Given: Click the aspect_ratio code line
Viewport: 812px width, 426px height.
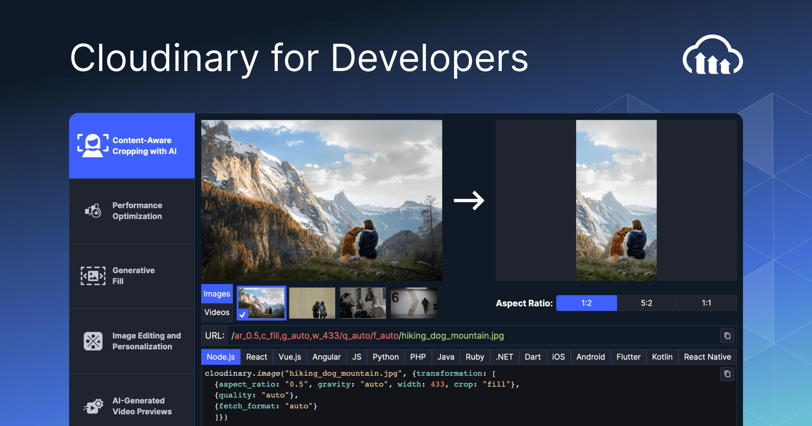Looking at the screenshot, I should click(367, 384).
